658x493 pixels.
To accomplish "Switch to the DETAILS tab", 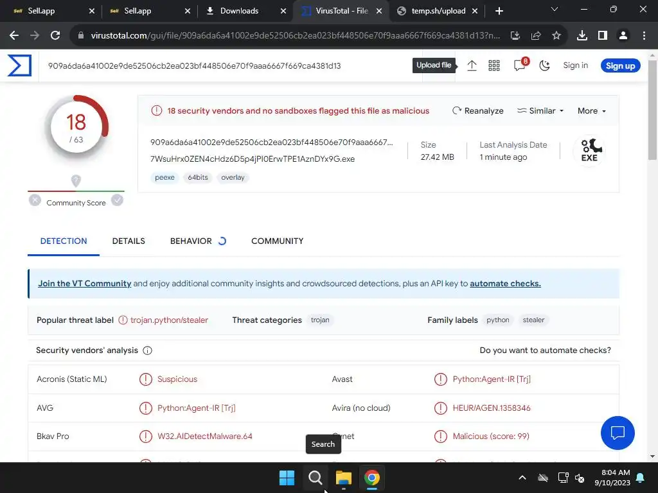I will [x=129, y=241].
